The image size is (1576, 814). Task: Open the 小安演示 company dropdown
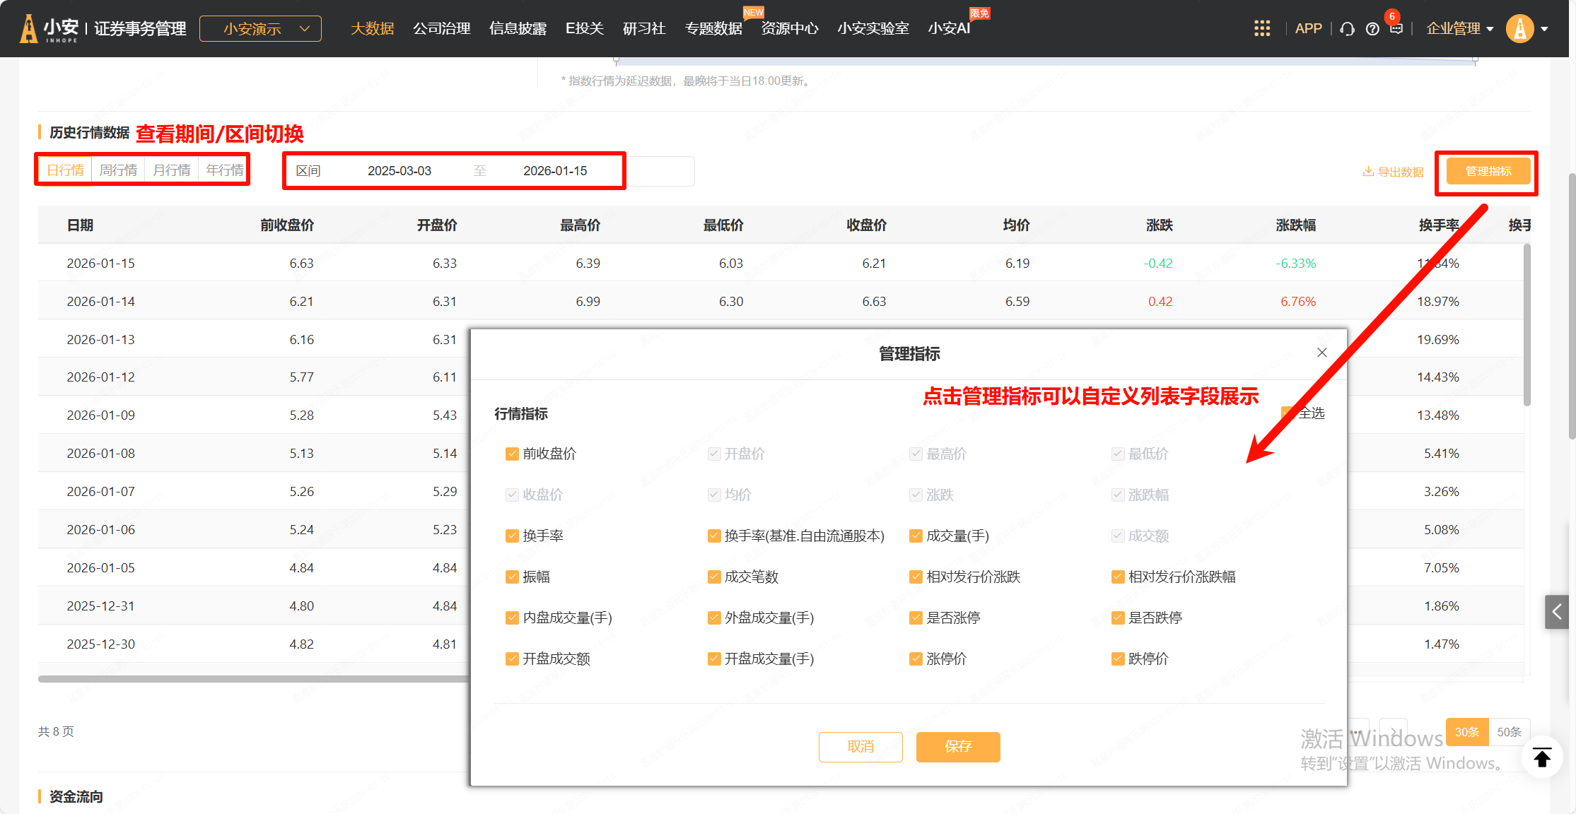point(260,29)
